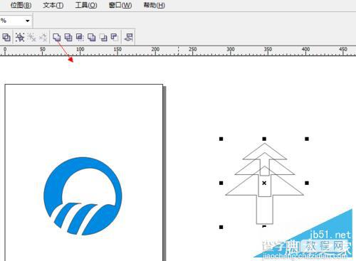Click the middle-left selection handle
The width and height of the screenshot is (356, 261).
coord(221,183)
